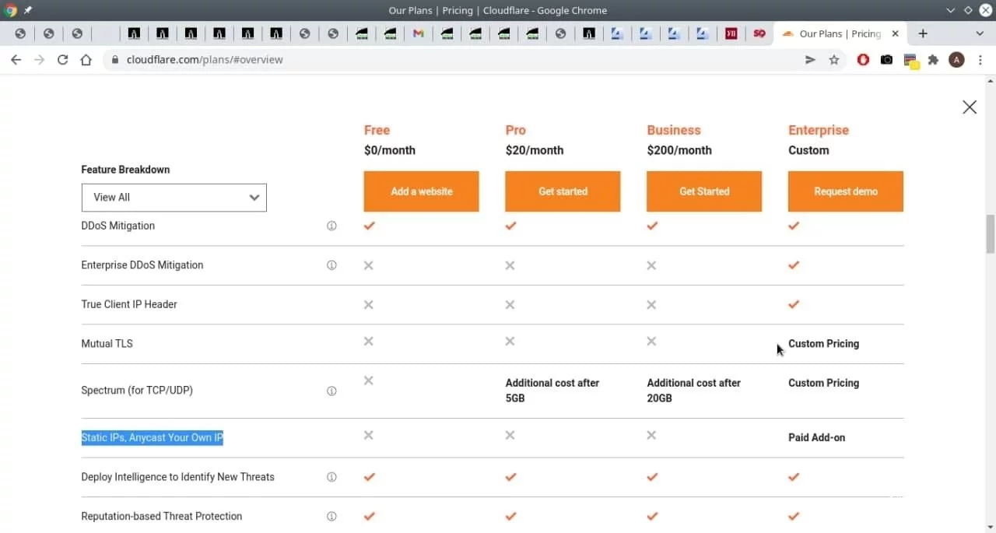Switch to the Gmail tab
996x533 pixels.
[419, 33]
